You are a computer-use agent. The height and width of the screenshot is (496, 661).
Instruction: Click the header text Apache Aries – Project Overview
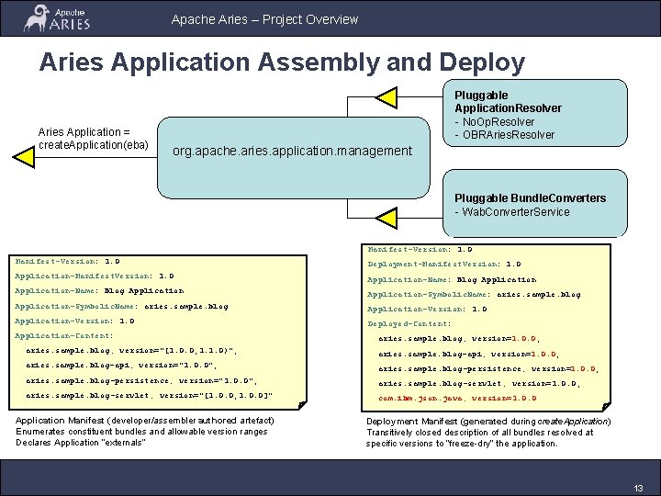pyautogui.click(x=264, y=19)
